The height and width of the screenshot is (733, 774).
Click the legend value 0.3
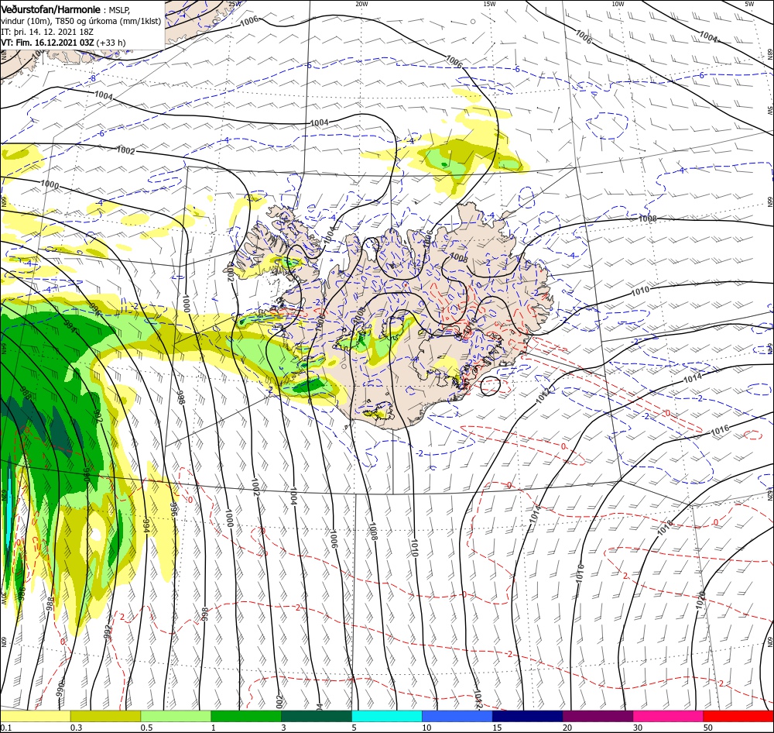pyautogui.click(x=76, y=728)
